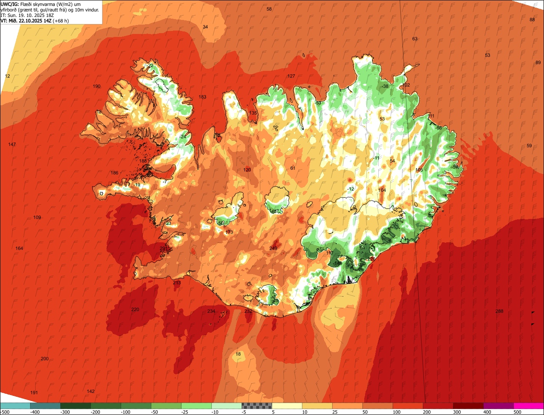This screenshot has height=415, width=544.
Task: Click the legend swatch between -50 and -25
Action: coord(166,406)
